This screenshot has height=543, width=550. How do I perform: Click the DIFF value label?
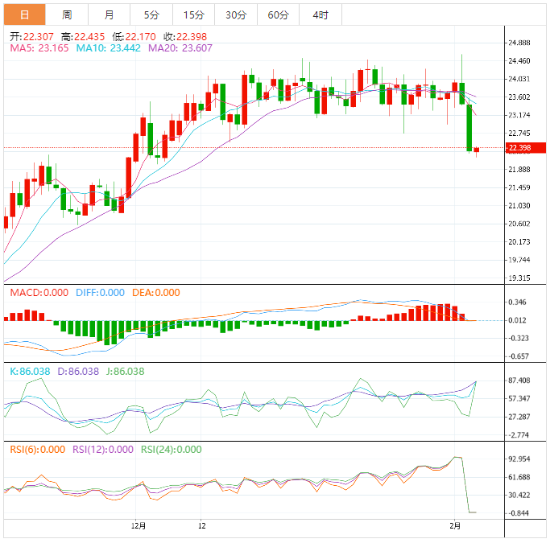click(101, 293)
